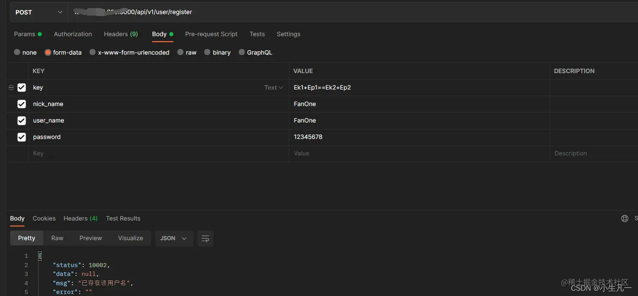Uncheck the nick_name row checkbox
Image resolution: width=638 pixels, height=296 pixels.
[22, 104]
